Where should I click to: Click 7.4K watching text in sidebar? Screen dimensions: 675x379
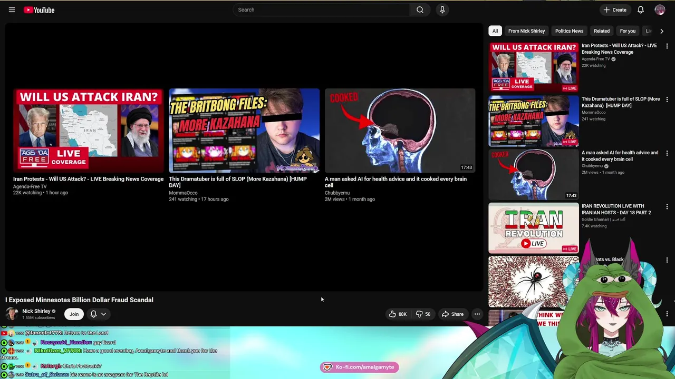(x=594, y=226)
